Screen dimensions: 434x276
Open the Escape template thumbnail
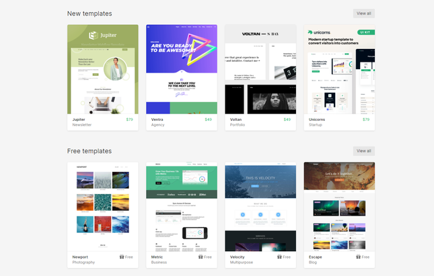pos(339,207)
